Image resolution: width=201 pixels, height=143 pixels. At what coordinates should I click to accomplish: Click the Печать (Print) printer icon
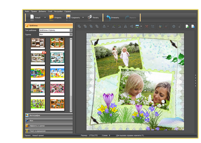[x=90, y=17]
